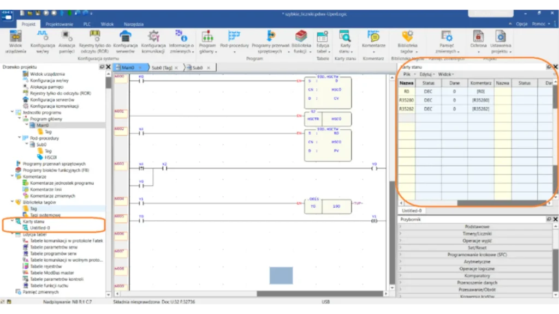The width and height of the screenshot is (559, 314).
Task: Select Tagi systemowe in the project tree
Action: click(45, 215)
